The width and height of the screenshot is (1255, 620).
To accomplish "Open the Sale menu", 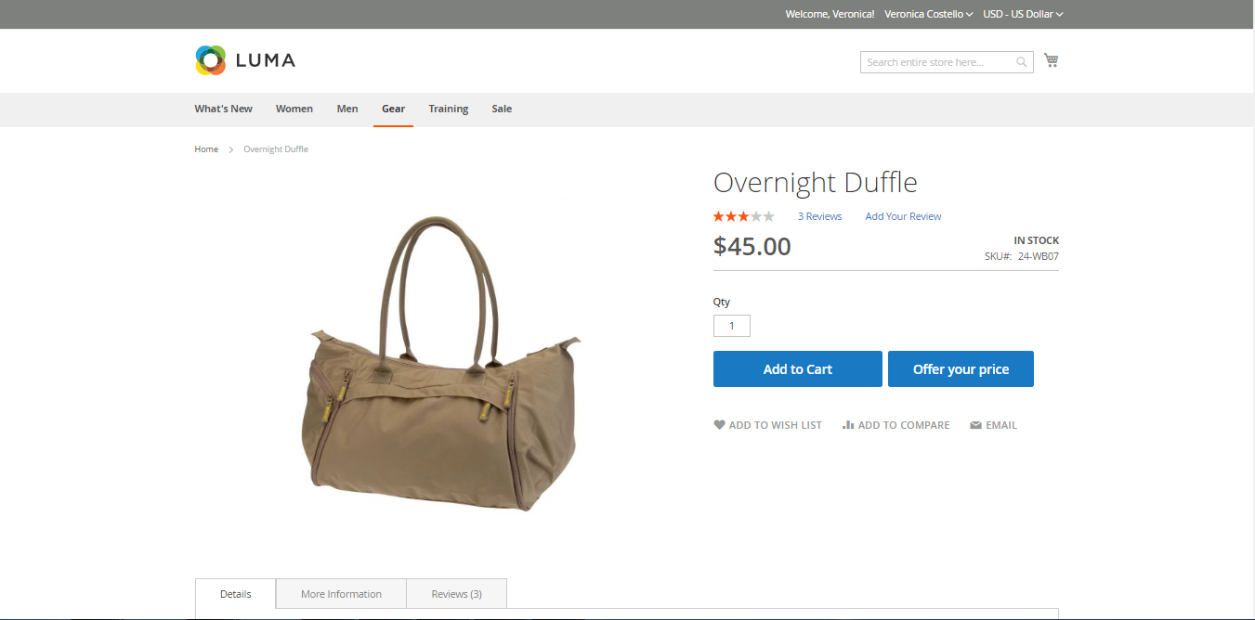I will [x=502, y=109].
